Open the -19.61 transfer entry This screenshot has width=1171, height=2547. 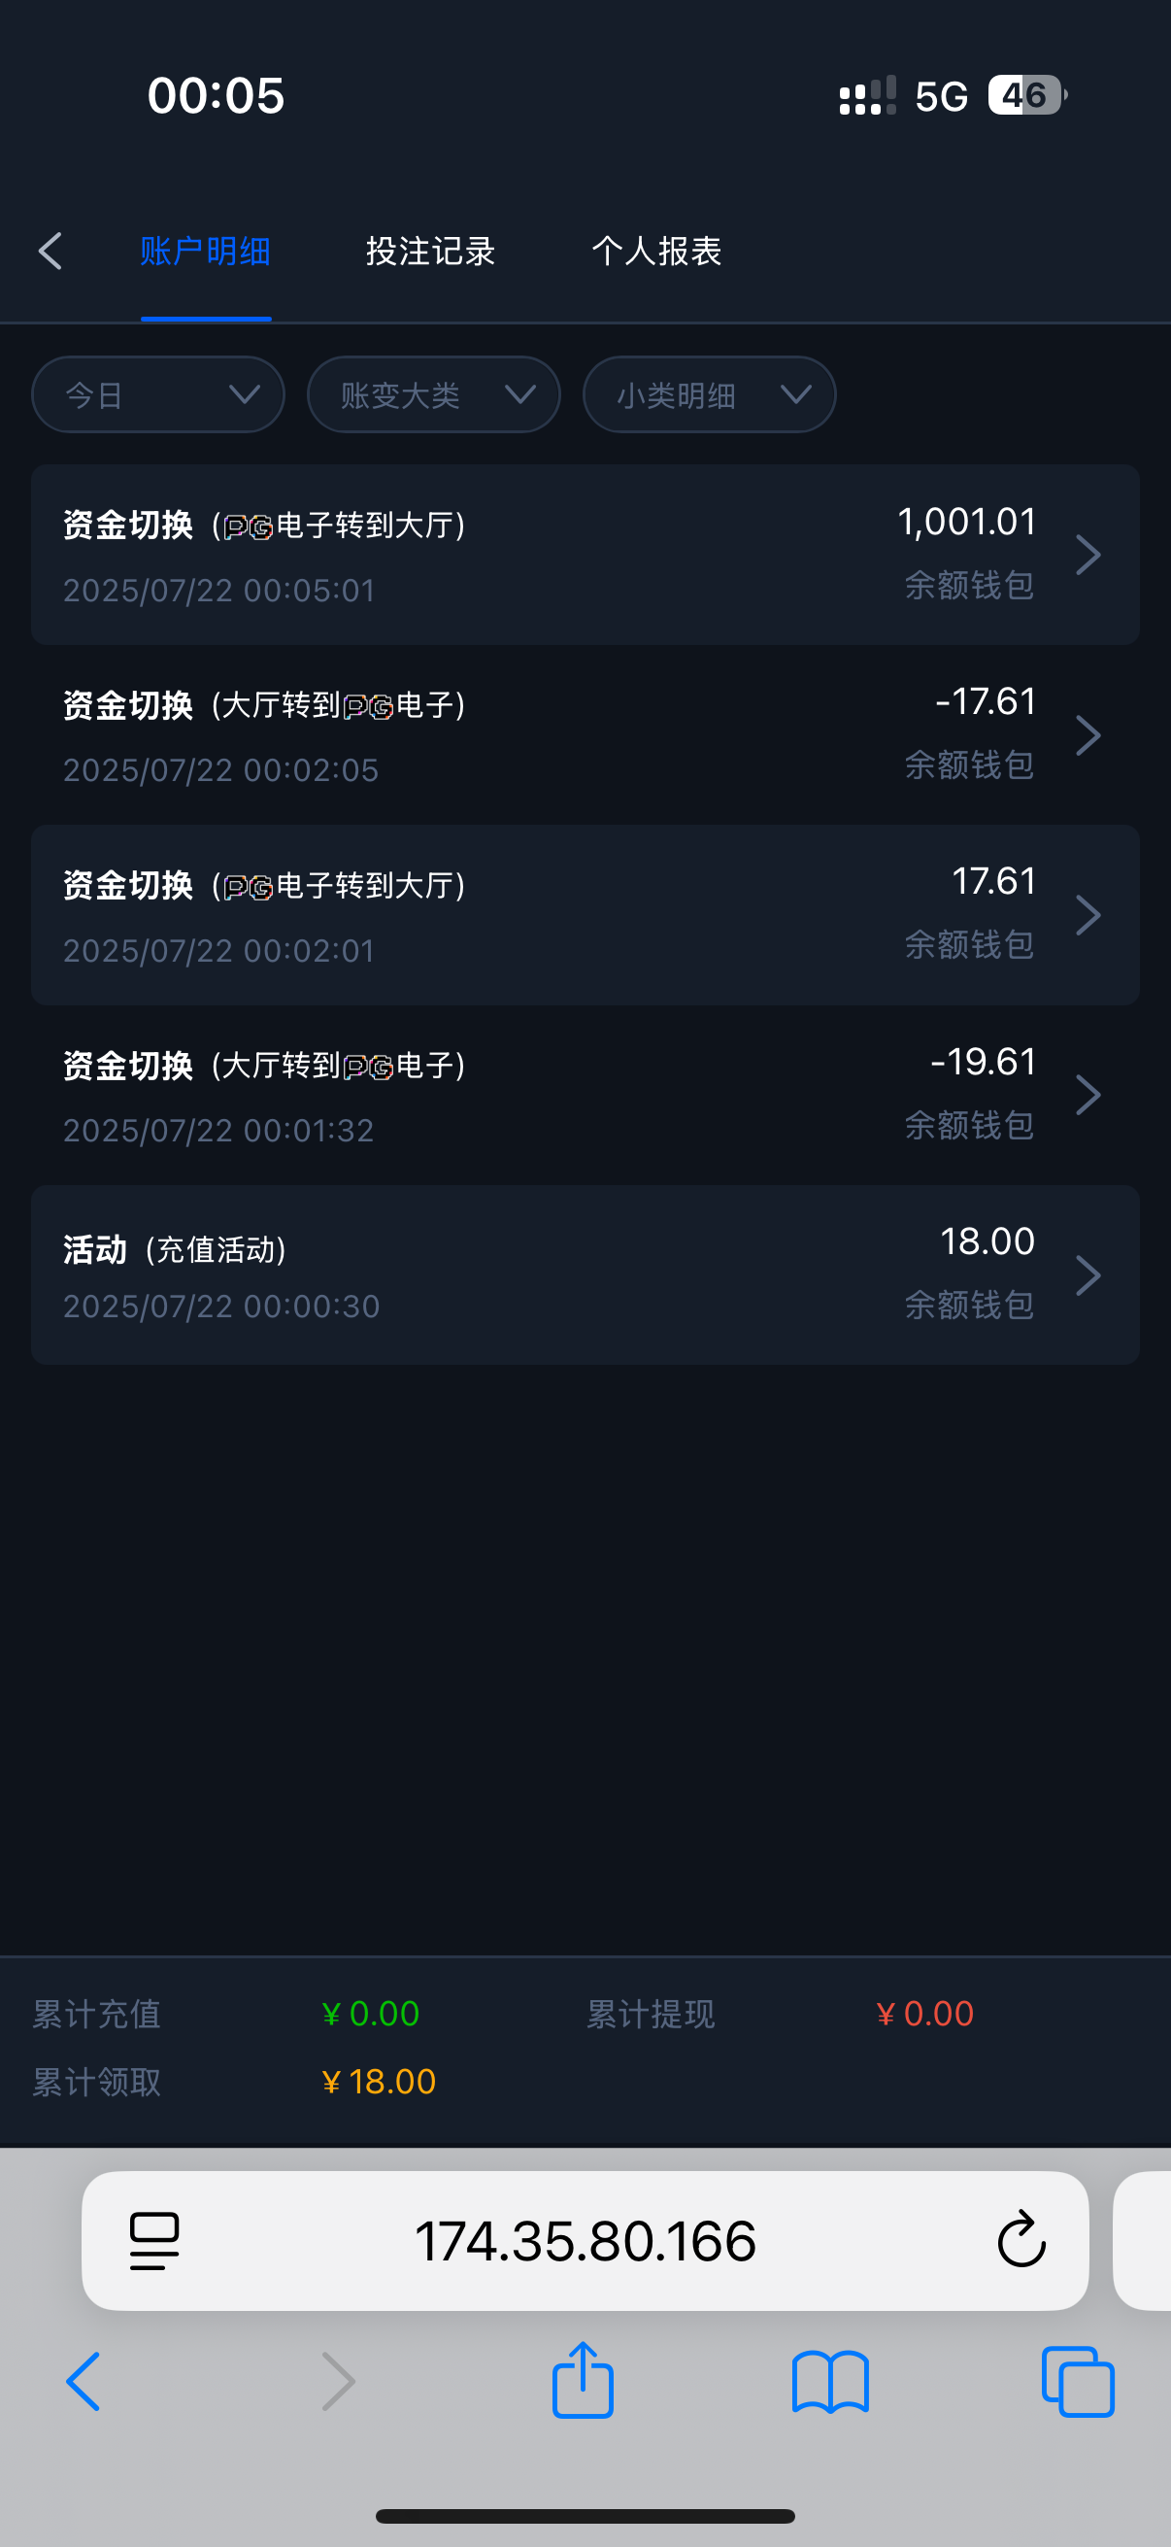click(585, 1095)
